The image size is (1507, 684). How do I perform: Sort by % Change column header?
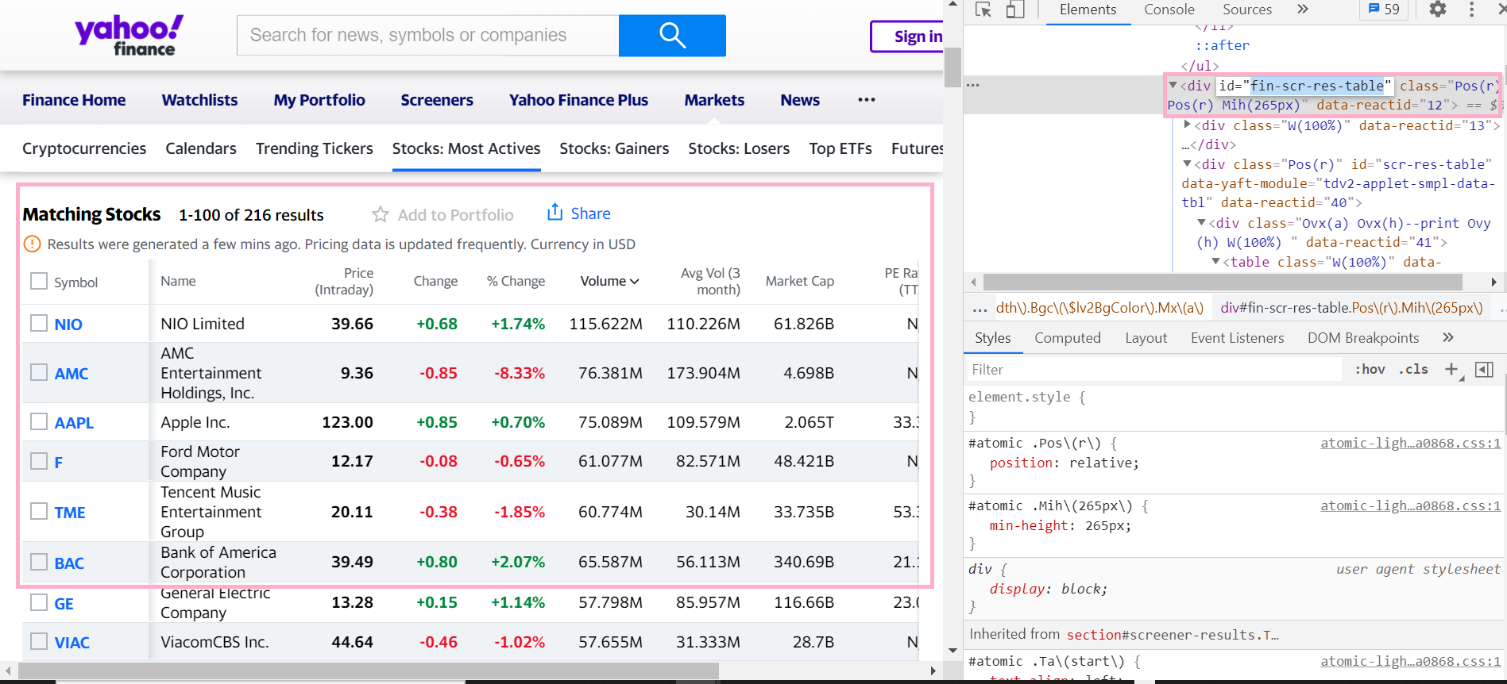[516, 281]
